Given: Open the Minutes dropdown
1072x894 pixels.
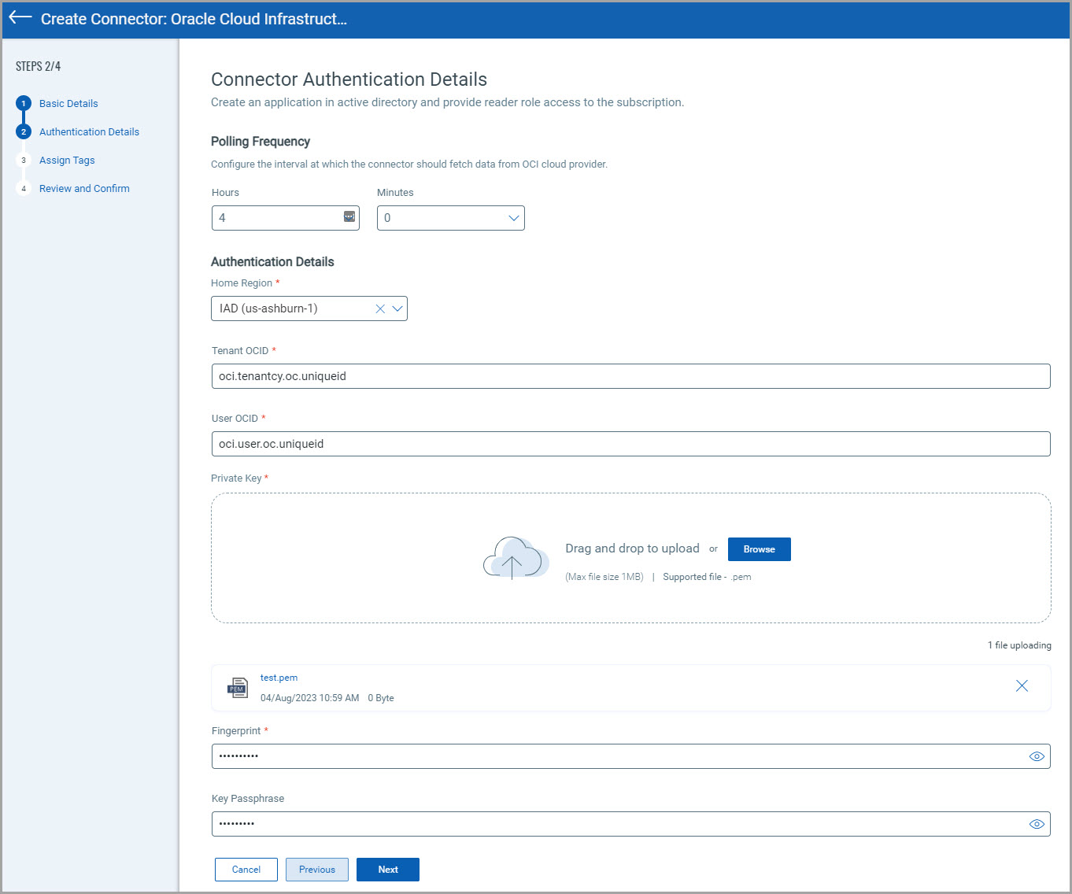Looking at the screenshot, I should [x=450, y=218].
